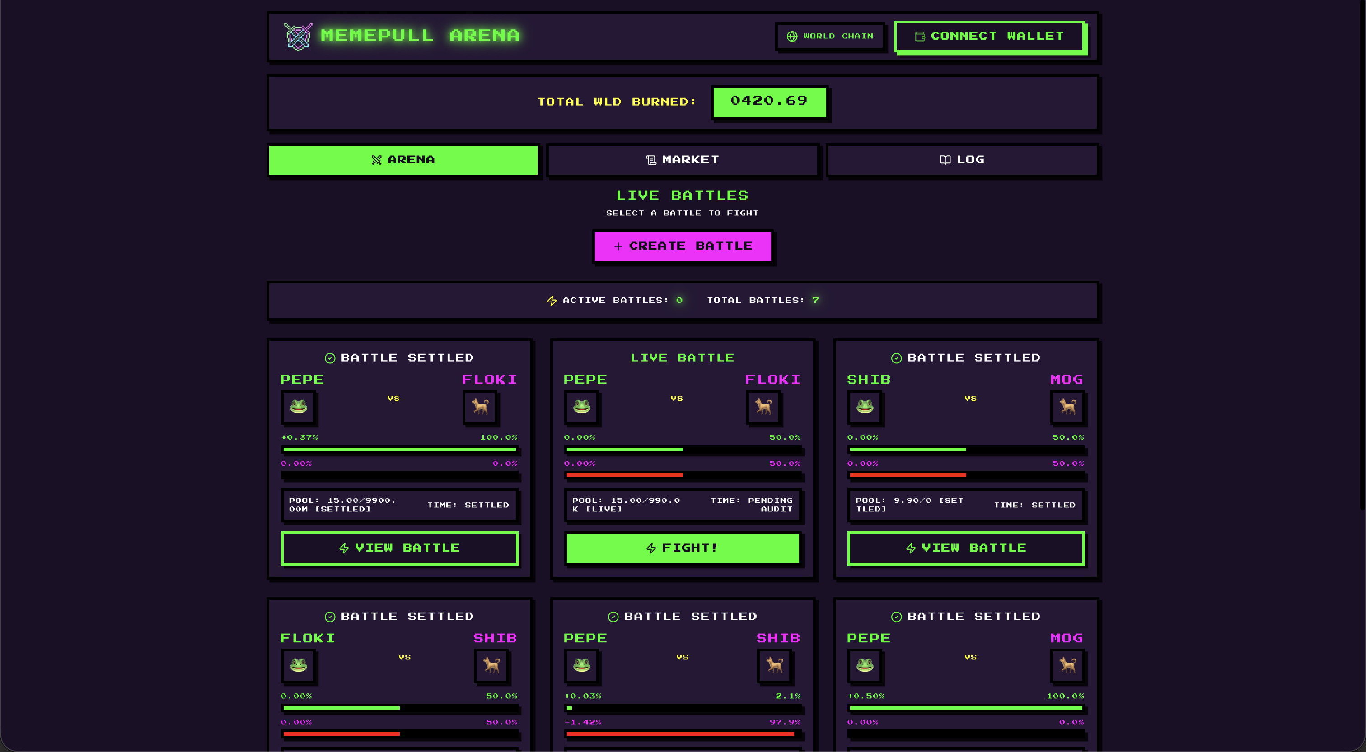Click the globe icon in World Chain
Viewport: 1366px width, 752px height.
click(x=792, y=37)
